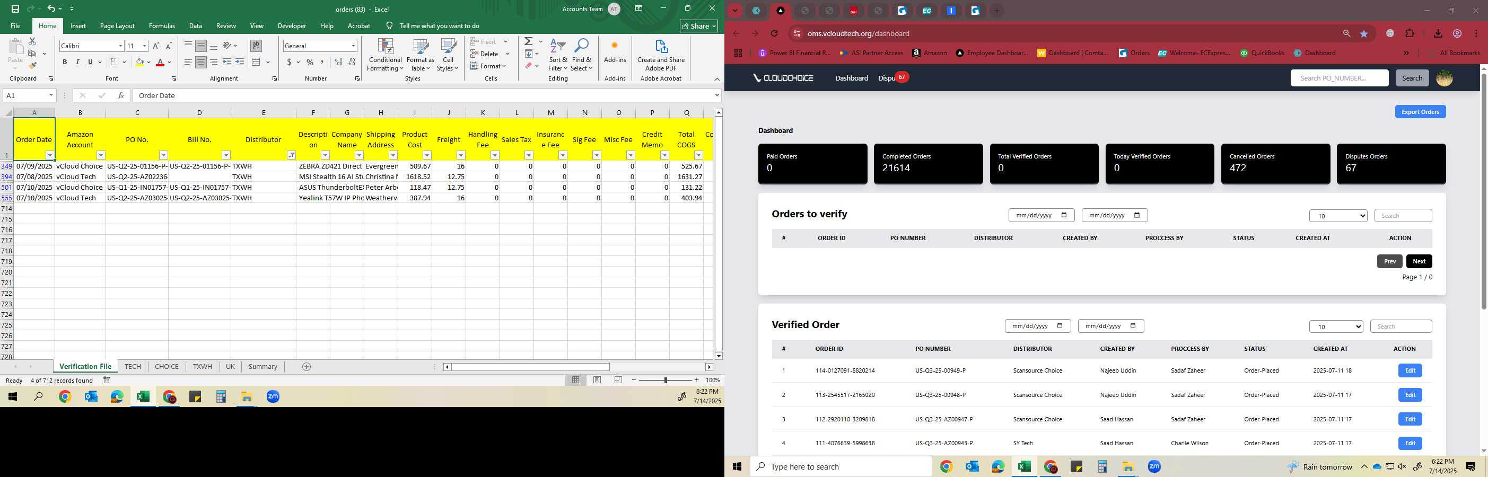
Task: Click Increase Font Size icon
Action: click(156, 46)
